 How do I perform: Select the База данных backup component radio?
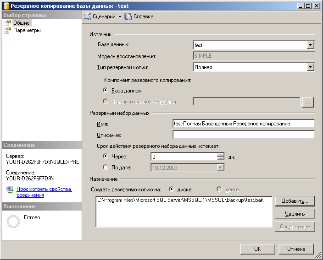106,91
